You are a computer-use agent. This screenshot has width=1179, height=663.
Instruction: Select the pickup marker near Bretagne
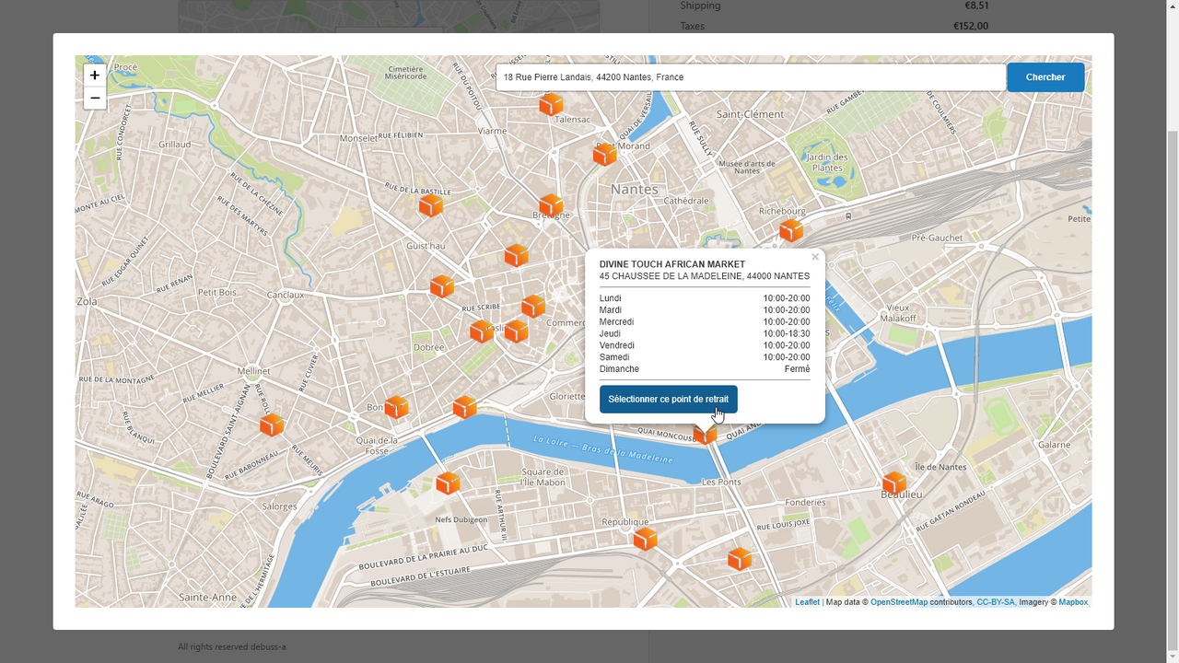click(x=551, y=206)
